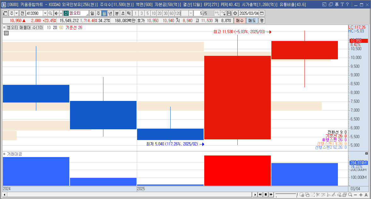Click the fast-forward double-arrow button
Image resolution: width=371 pixels, height=199 pixels.
[271, 195]
